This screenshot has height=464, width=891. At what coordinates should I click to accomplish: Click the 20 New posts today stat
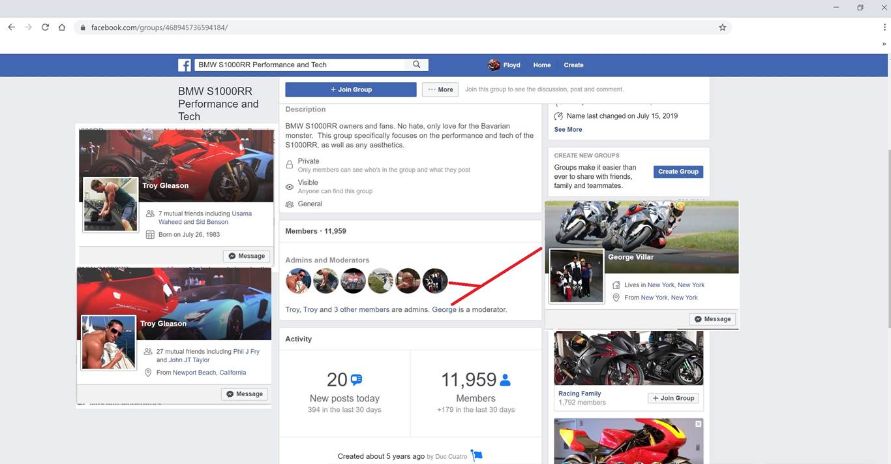coord(345,392)
